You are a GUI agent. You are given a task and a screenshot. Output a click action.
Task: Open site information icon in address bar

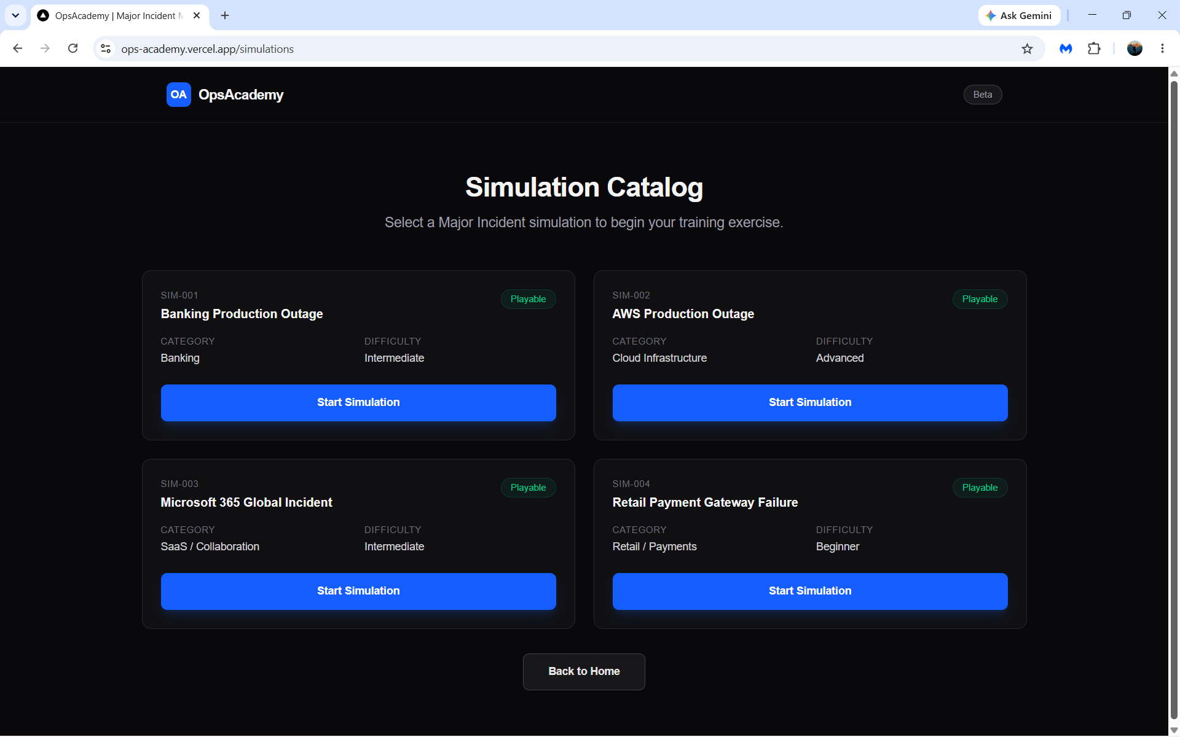click(106, 49)
